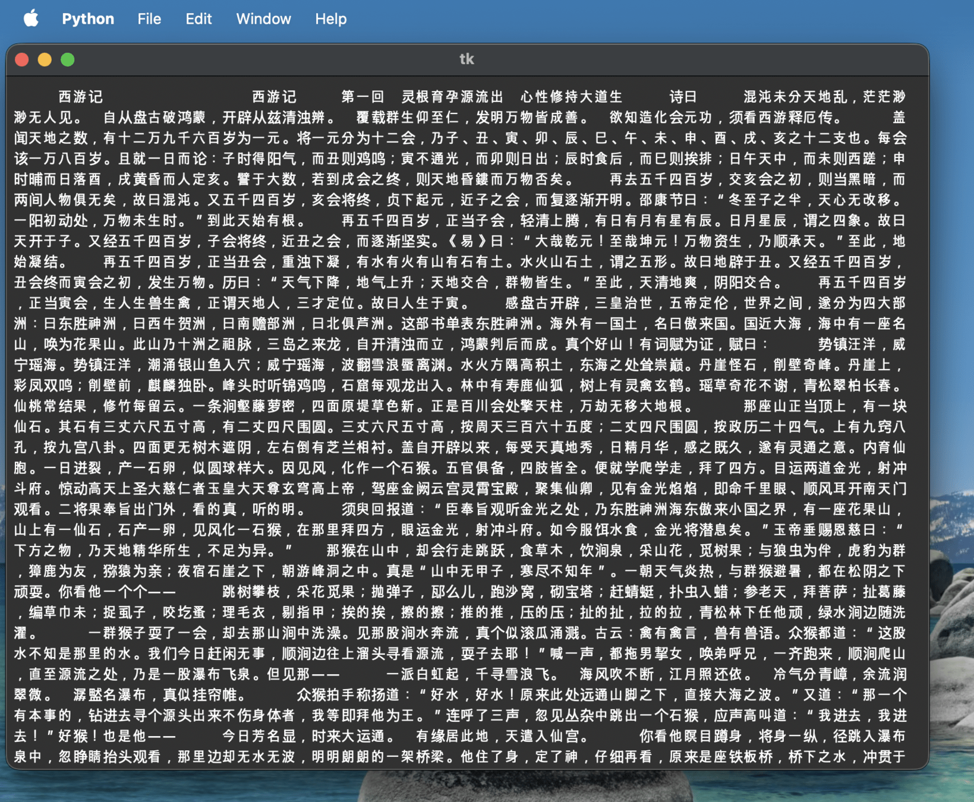
Task: Click the text '心性修持大道生'
Action: click(571, 97)
